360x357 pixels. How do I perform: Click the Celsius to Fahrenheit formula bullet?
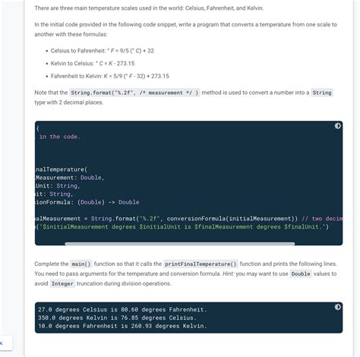coord(103,51)
